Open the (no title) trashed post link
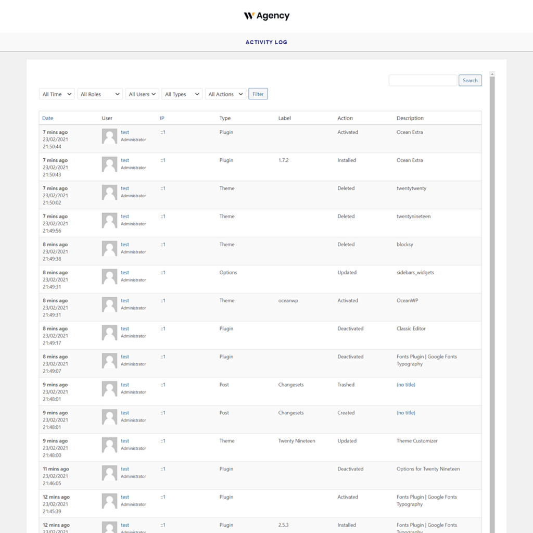Image resolution: width=533 pixels, height=533 pixels. [x=405, y=384]
